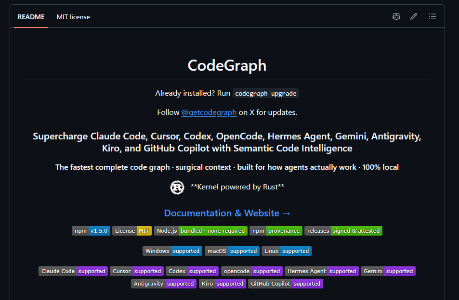Click the License MIT badge

(x=132, y=231)
